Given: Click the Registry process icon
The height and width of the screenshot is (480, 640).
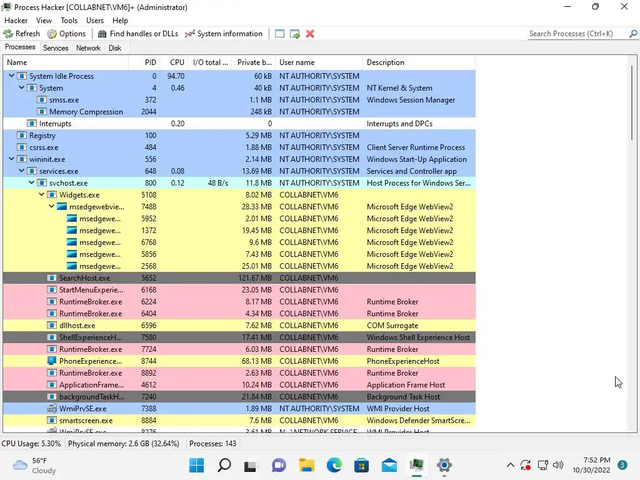Looking at the screenshot, I should [x=22, y=136].
